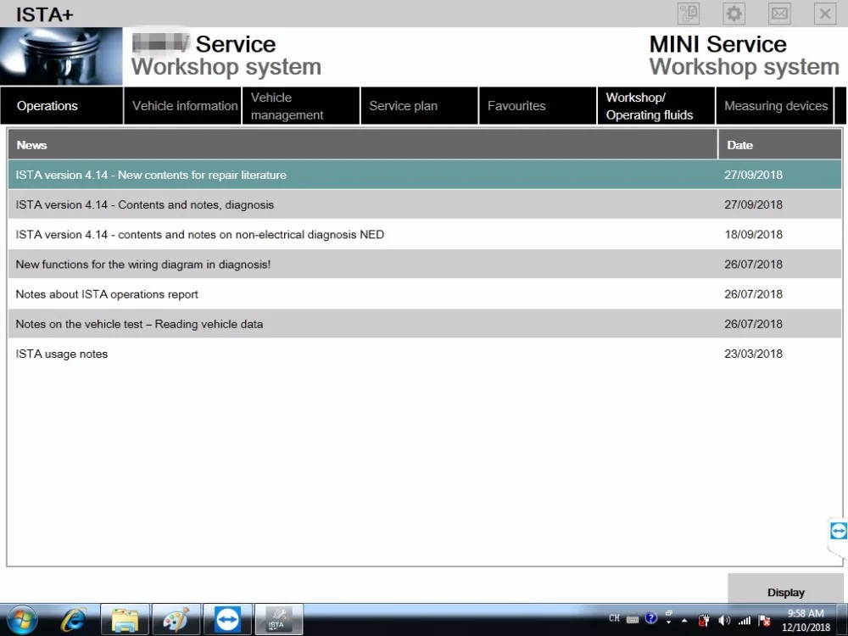The height and width of the screenshot is (636, 848).
Task: Open the network signal tray icon
Action: [745, 621]
